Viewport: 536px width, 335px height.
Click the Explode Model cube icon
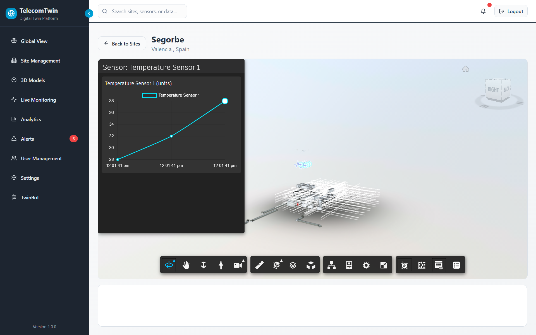point(311,265)
